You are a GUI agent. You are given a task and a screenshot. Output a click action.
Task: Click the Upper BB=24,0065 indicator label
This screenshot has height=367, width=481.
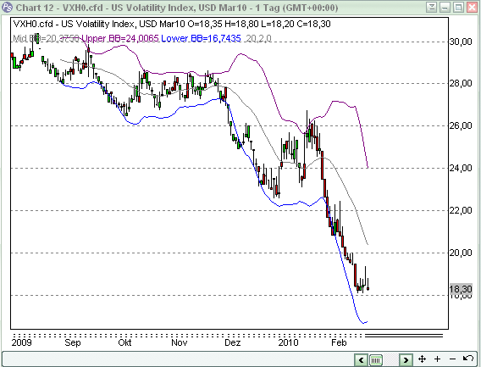point(120,38)
